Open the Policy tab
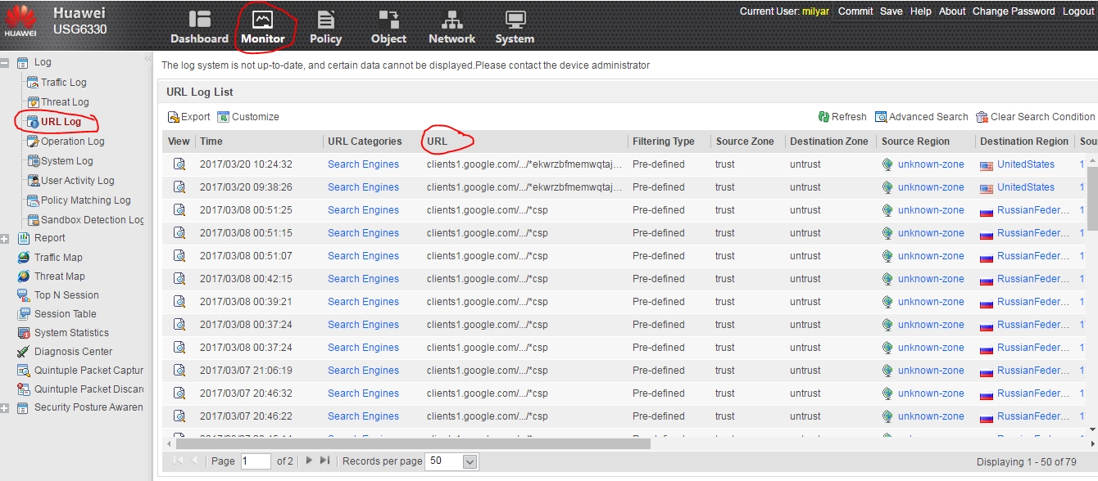This screenshot has width=1098, height=481. [325, 27]
